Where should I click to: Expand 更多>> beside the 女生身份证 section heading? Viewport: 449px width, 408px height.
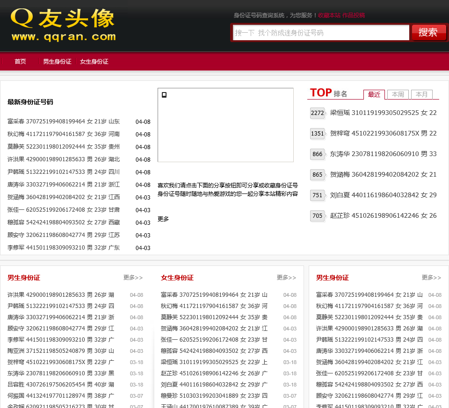286,277
